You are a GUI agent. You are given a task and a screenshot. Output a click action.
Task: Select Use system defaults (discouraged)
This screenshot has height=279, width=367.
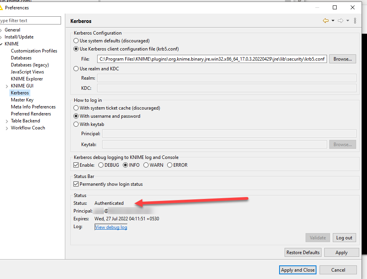point(76,41)
